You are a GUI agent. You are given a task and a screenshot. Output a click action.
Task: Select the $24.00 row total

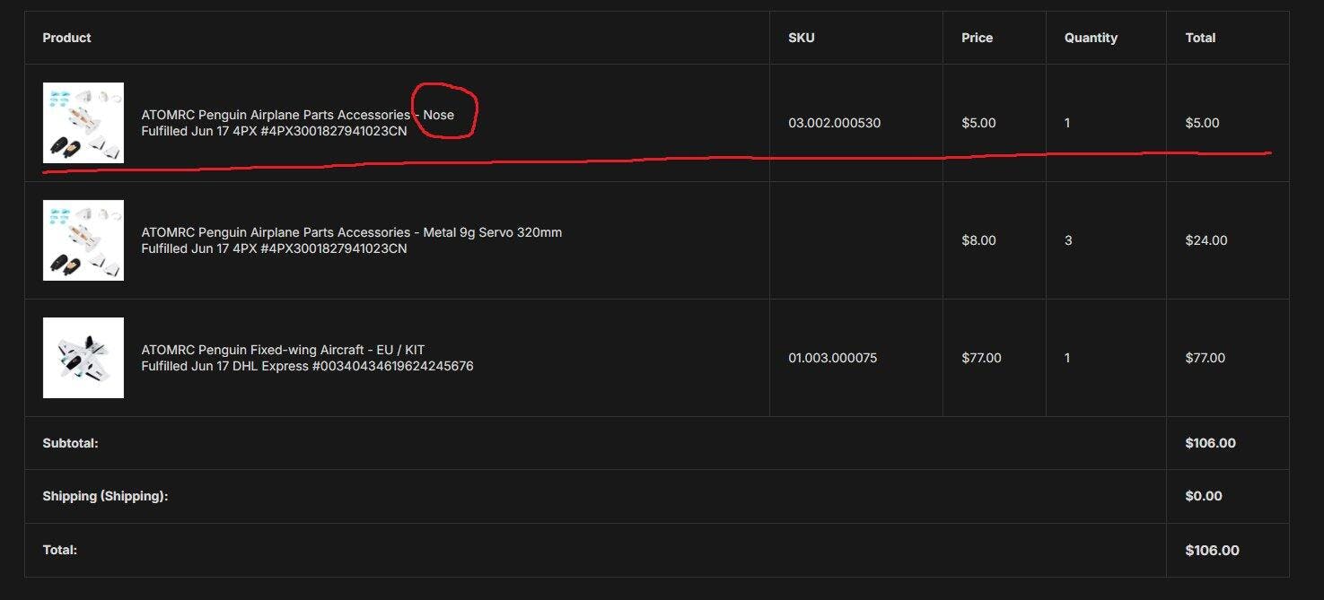(x=1206, y=240)
